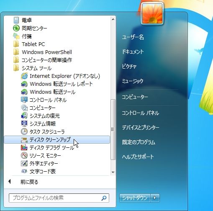This screenshot has height=211, width=213.
Task: Select the 電卓 text entry
Action: click(27, 20)
